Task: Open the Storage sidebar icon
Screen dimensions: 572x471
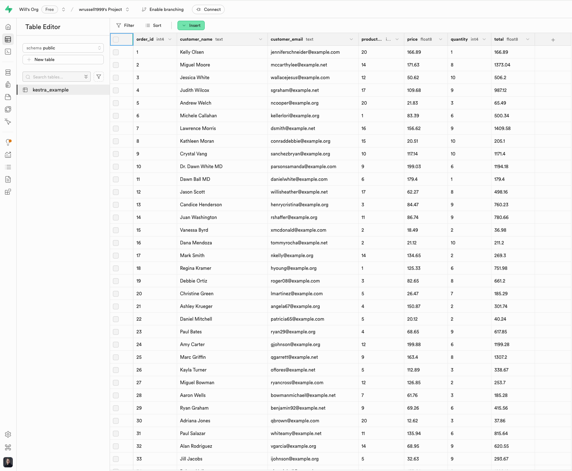Action: [8, 97]
